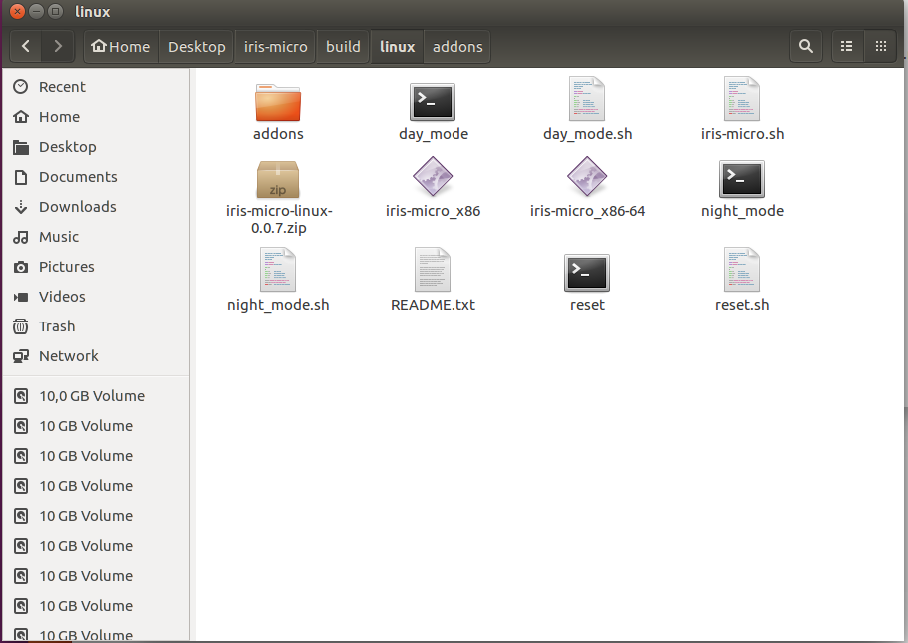Click the addons breadcrumb in path bar
Viewport: 908px width, 643px height.
point(457,46)
